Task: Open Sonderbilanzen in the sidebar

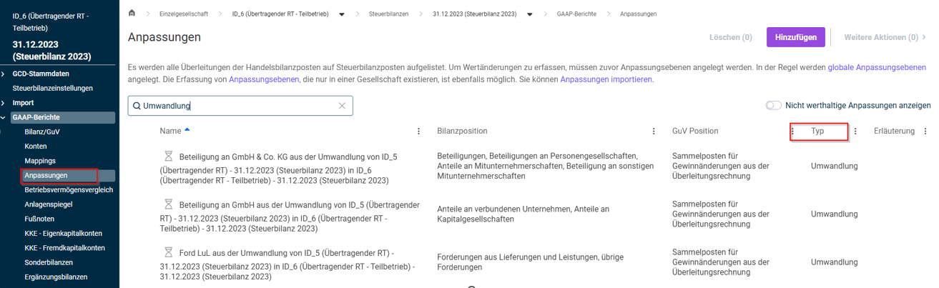Action: pyautogui.click(x=49, y=262)
